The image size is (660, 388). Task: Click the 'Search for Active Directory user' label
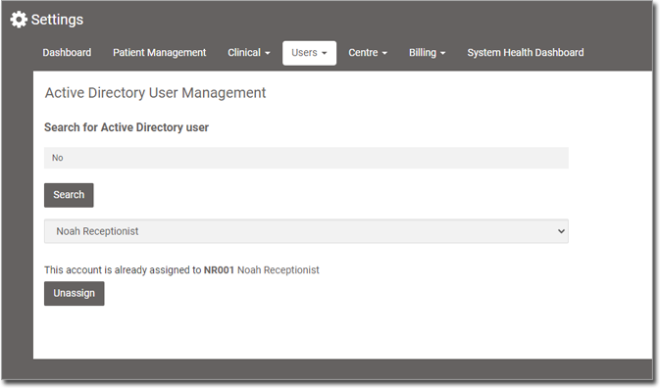coord(127,127)
